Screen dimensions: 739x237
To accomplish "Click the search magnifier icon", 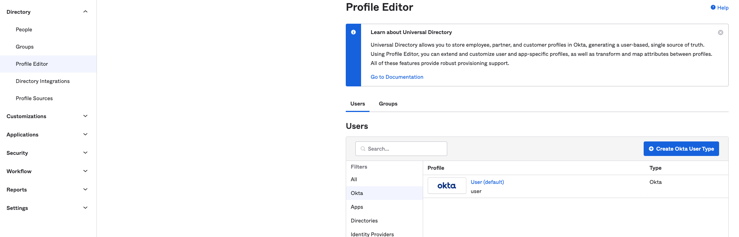I will click(x=363, y=149).
